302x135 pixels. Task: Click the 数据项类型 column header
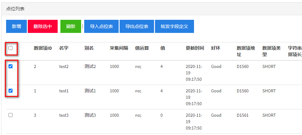271,51
